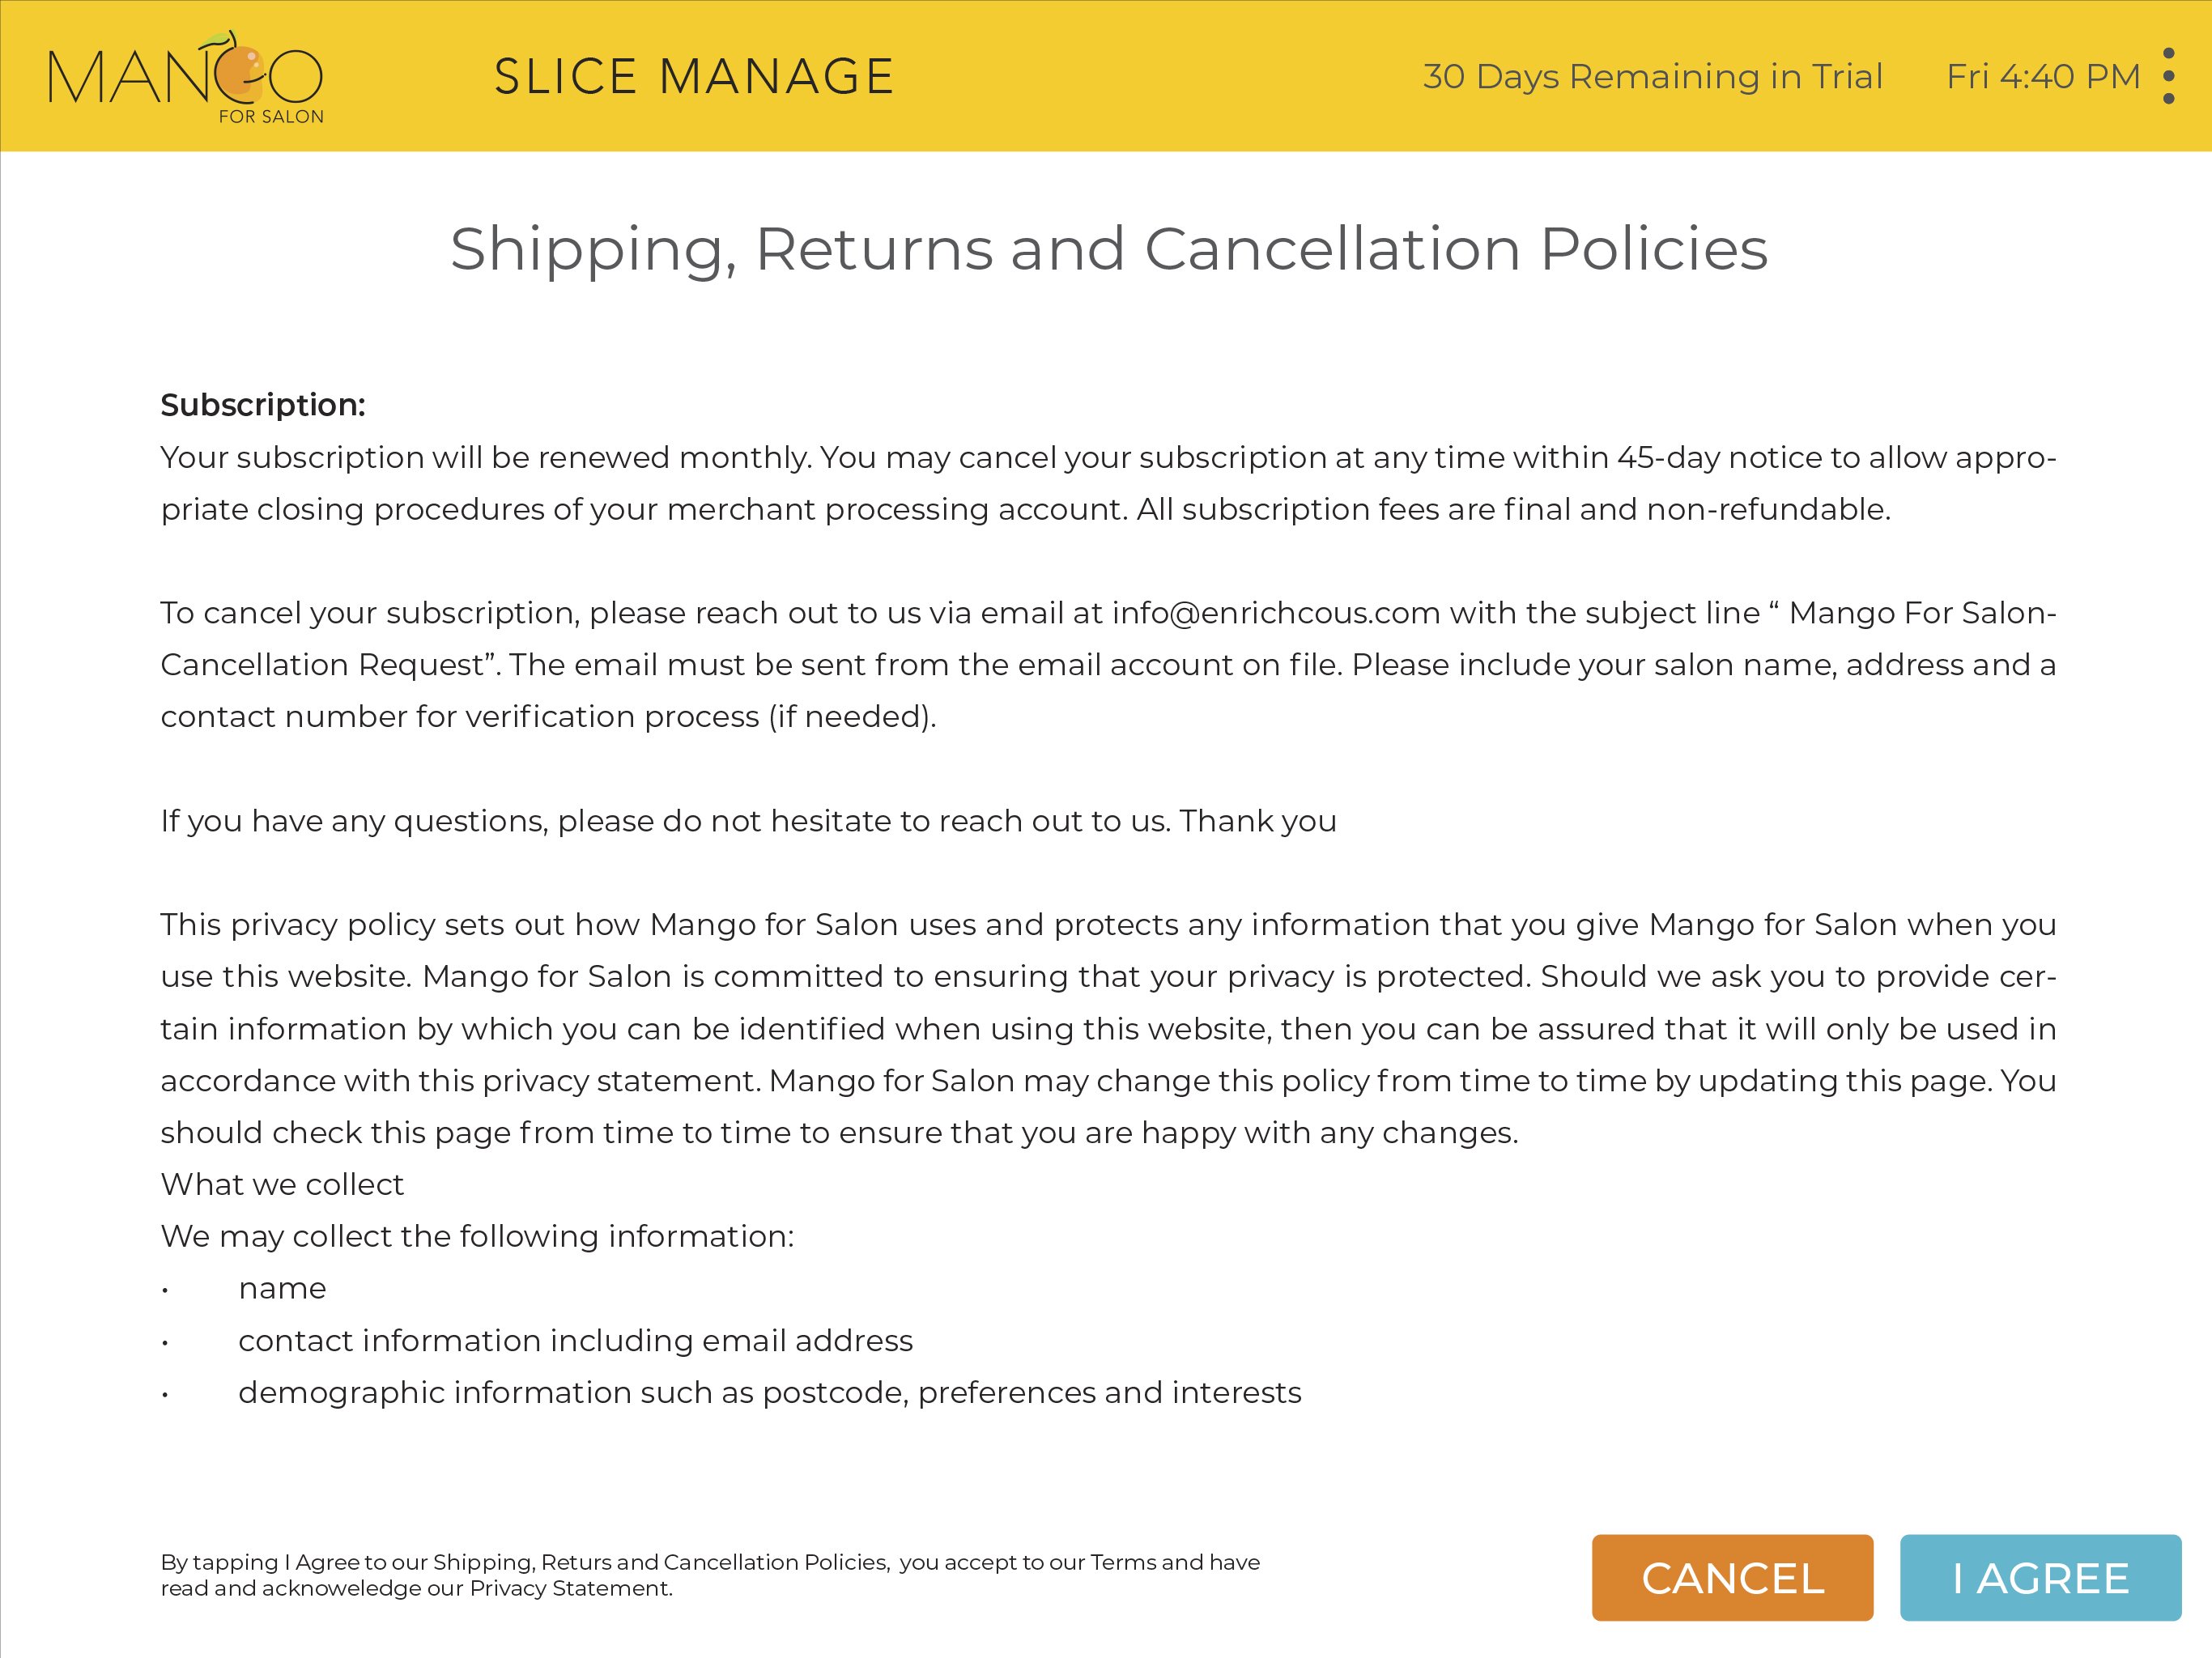The width and height of the screenshot is (2212, 1658).
Task: Click the 'What we collect' line
Action: click(x=282, y=1184)
